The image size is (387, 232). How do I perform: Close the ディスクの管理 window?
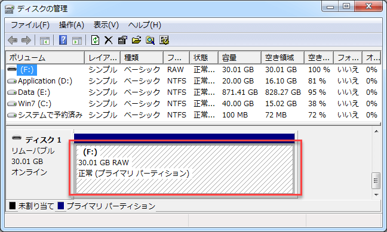[368, 7]
